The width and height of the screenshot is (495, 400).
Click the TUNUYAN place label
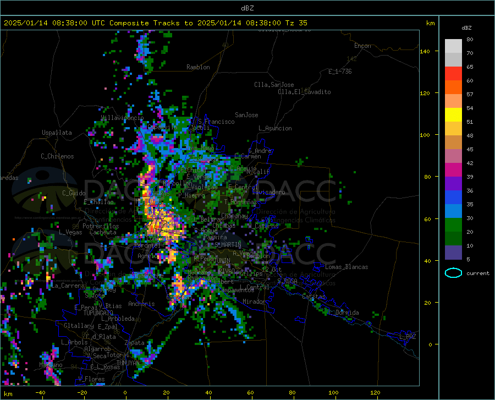coord(128,363)
